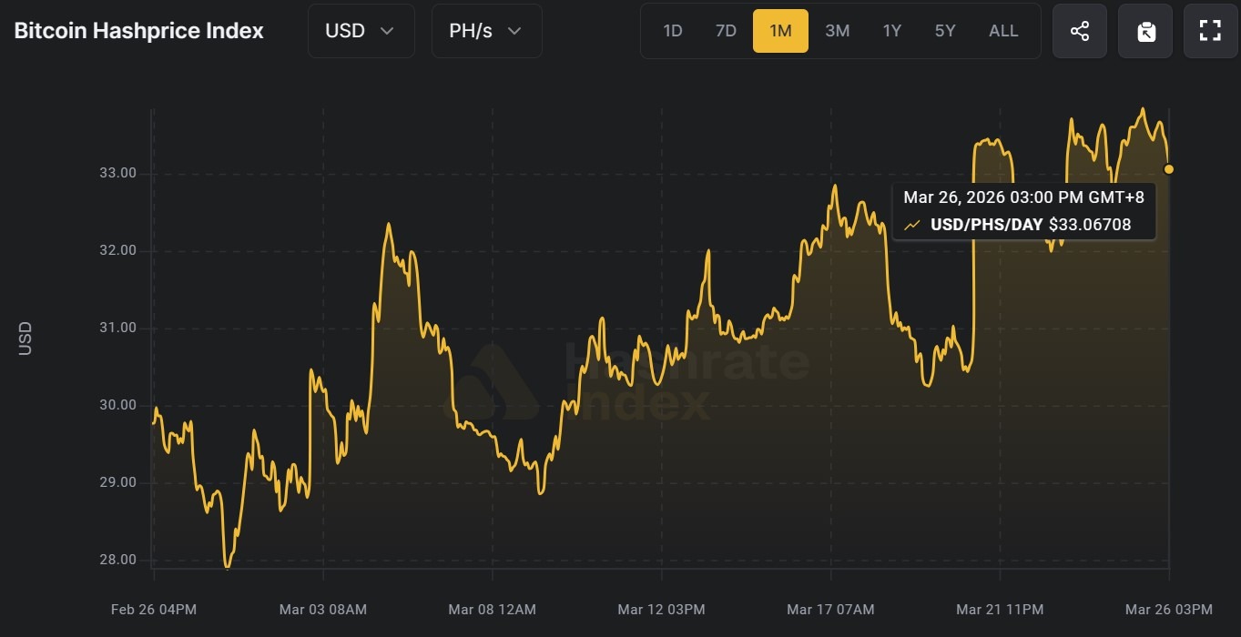This screenshot has width=1241, height=637.
Task: Toggle the active 1M timeframe
Action: tap(780, 30)
